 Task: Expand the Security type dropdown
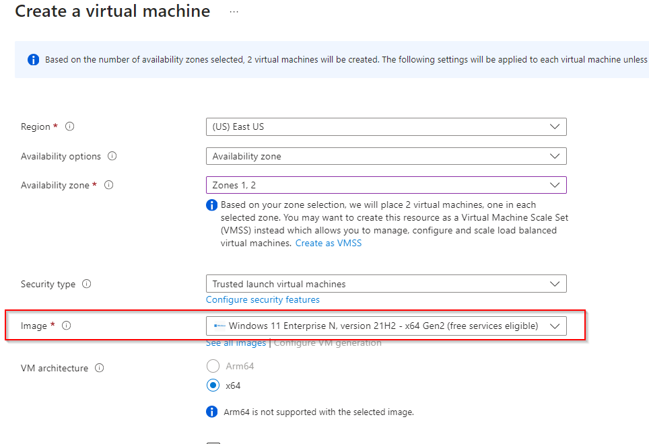pos(386,284)
